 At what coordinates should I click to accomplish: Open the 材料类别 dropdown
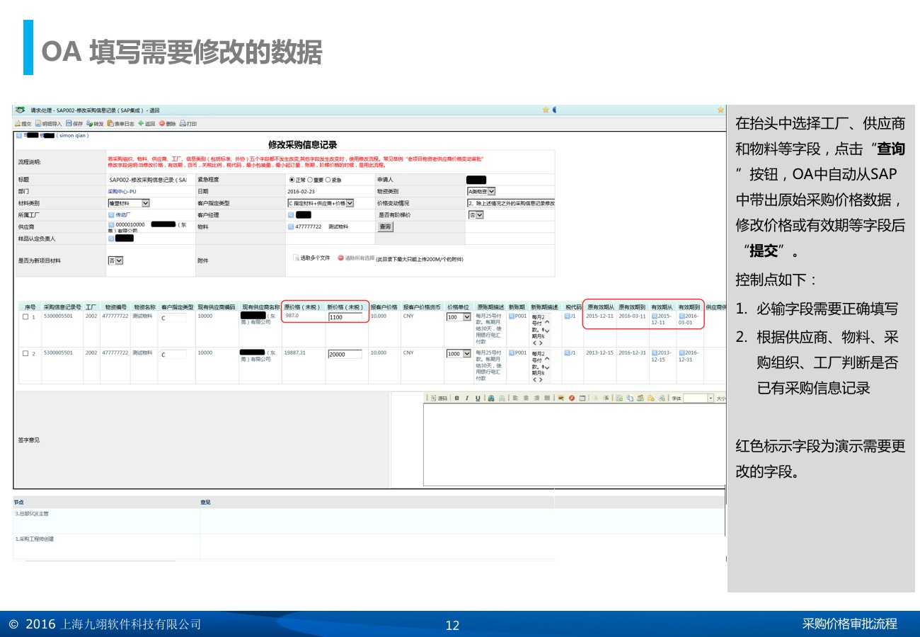(x=146, y=203)
